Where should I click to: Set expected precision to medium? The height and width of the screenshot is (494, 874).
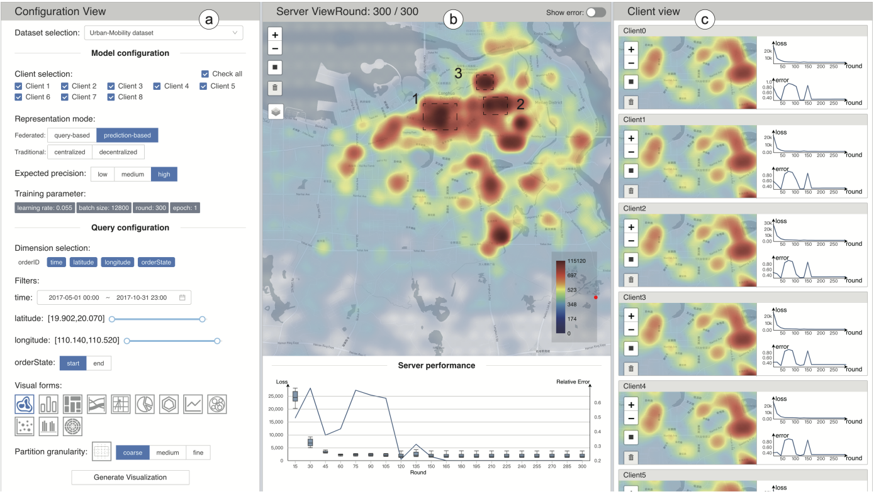pos(133,174)
